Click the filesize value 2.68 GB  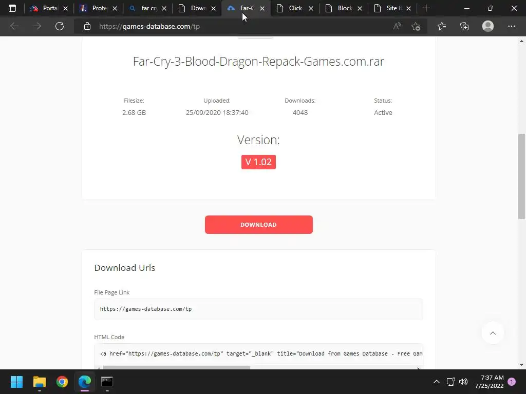click(x=134, y=112)
